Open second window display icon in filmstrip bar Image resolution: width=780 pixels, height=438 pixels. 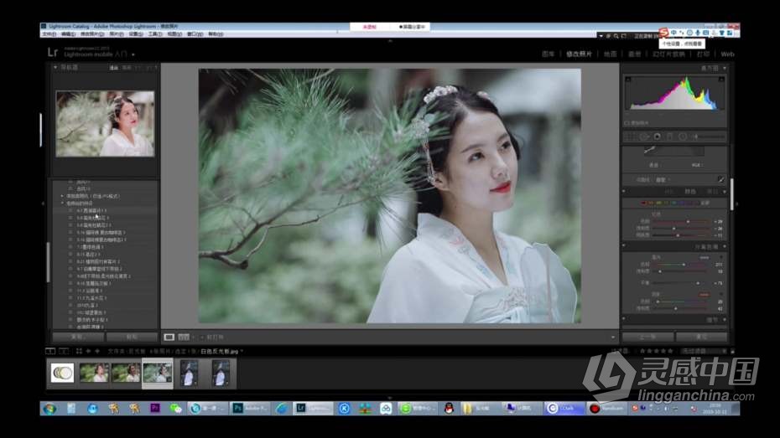coord(64,351)
